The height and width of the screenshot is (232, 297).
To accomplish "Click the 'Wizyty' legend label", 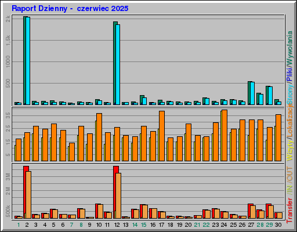I will (289, 151).
